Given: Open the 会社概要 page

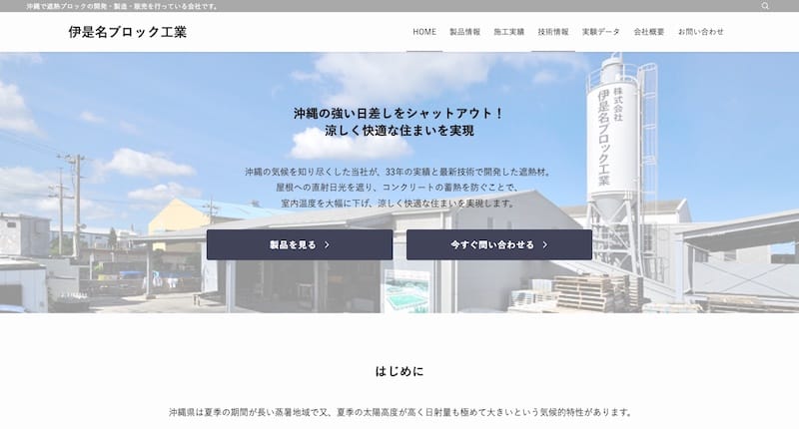Looking at the screenshot, I should [649, 32].
